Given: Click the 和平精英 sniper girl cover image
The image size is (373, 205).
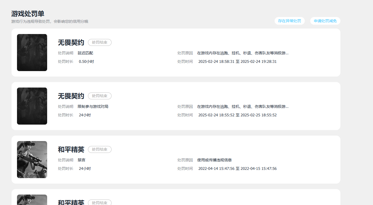Looking at the screenshot, I should tap(32, 159).
